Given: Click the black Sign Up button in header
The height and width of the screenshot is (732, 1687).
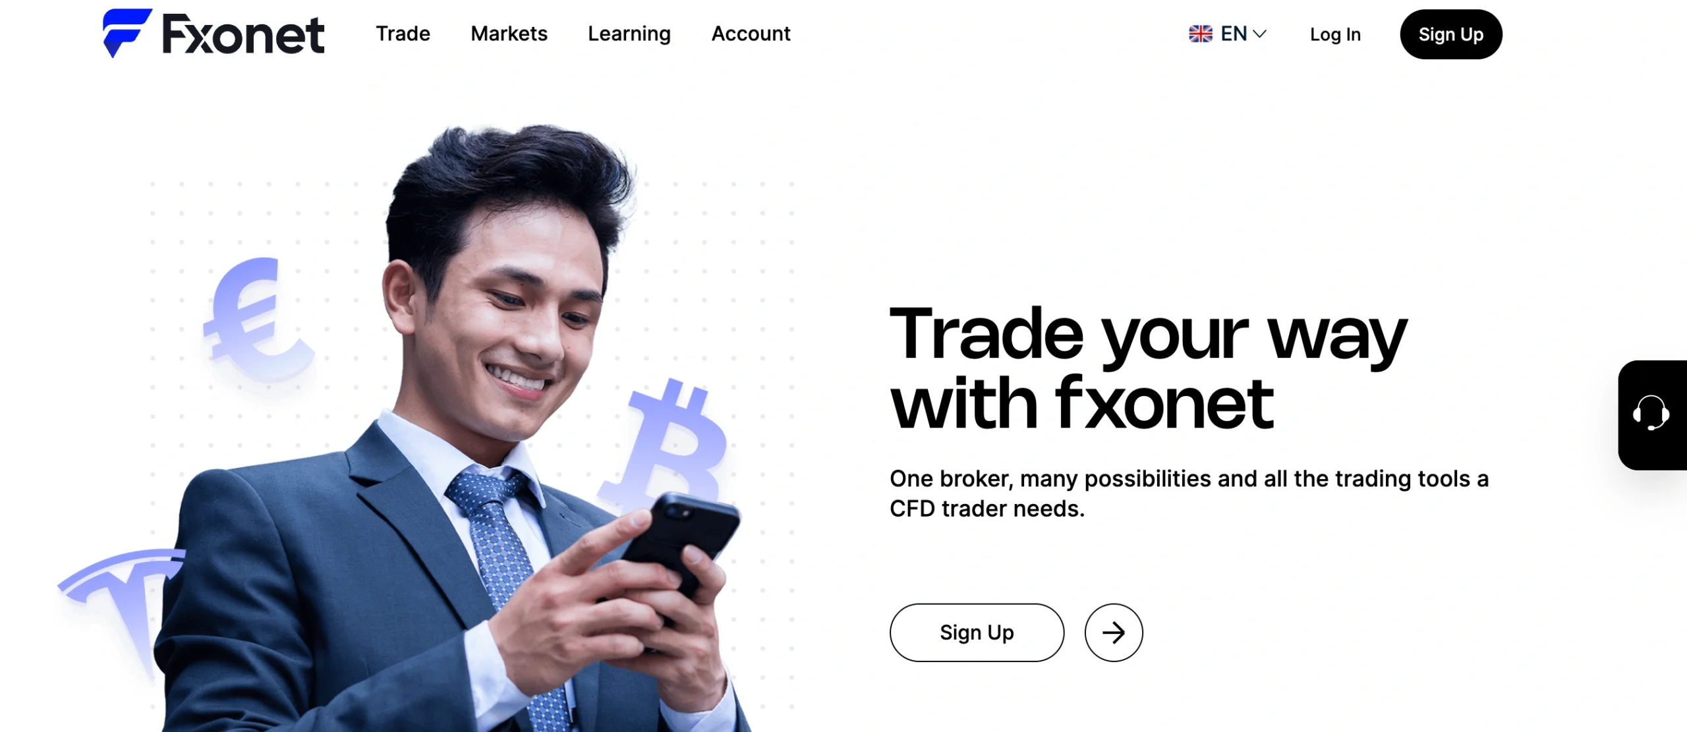Looking at the screenshot, I should tap(1451, 34).
